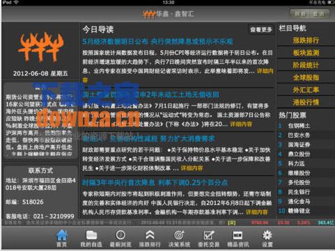The width and height of the screenshot is (335, 251).
Task: Select hot stock 多伦股份
Action: click(x=299, y=182)
